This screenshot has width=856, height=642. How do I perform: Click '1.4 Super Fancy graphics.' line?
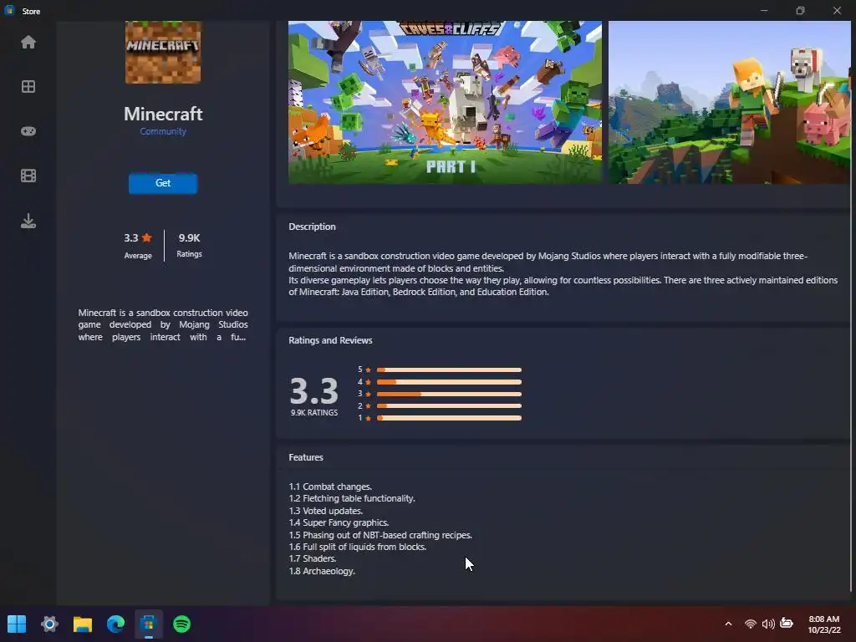(x=339, y=523)
